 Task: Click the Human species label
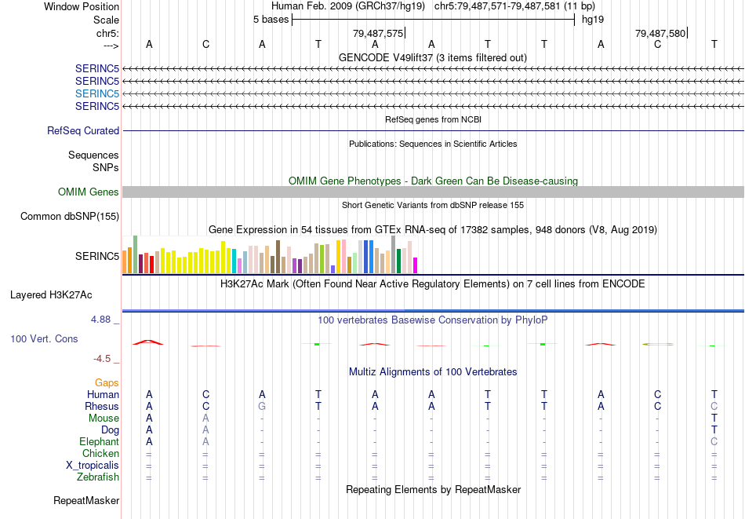(x=103, y=395)
